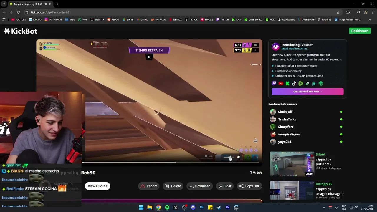Go back in browser history

point(4,12)
